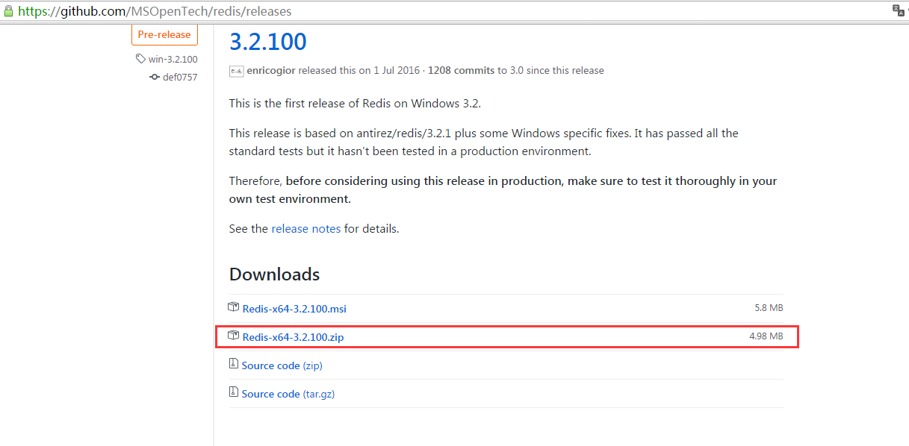Click the translate icon in address bar
This screenshot has height=446, width=909.
coord(899,10)
